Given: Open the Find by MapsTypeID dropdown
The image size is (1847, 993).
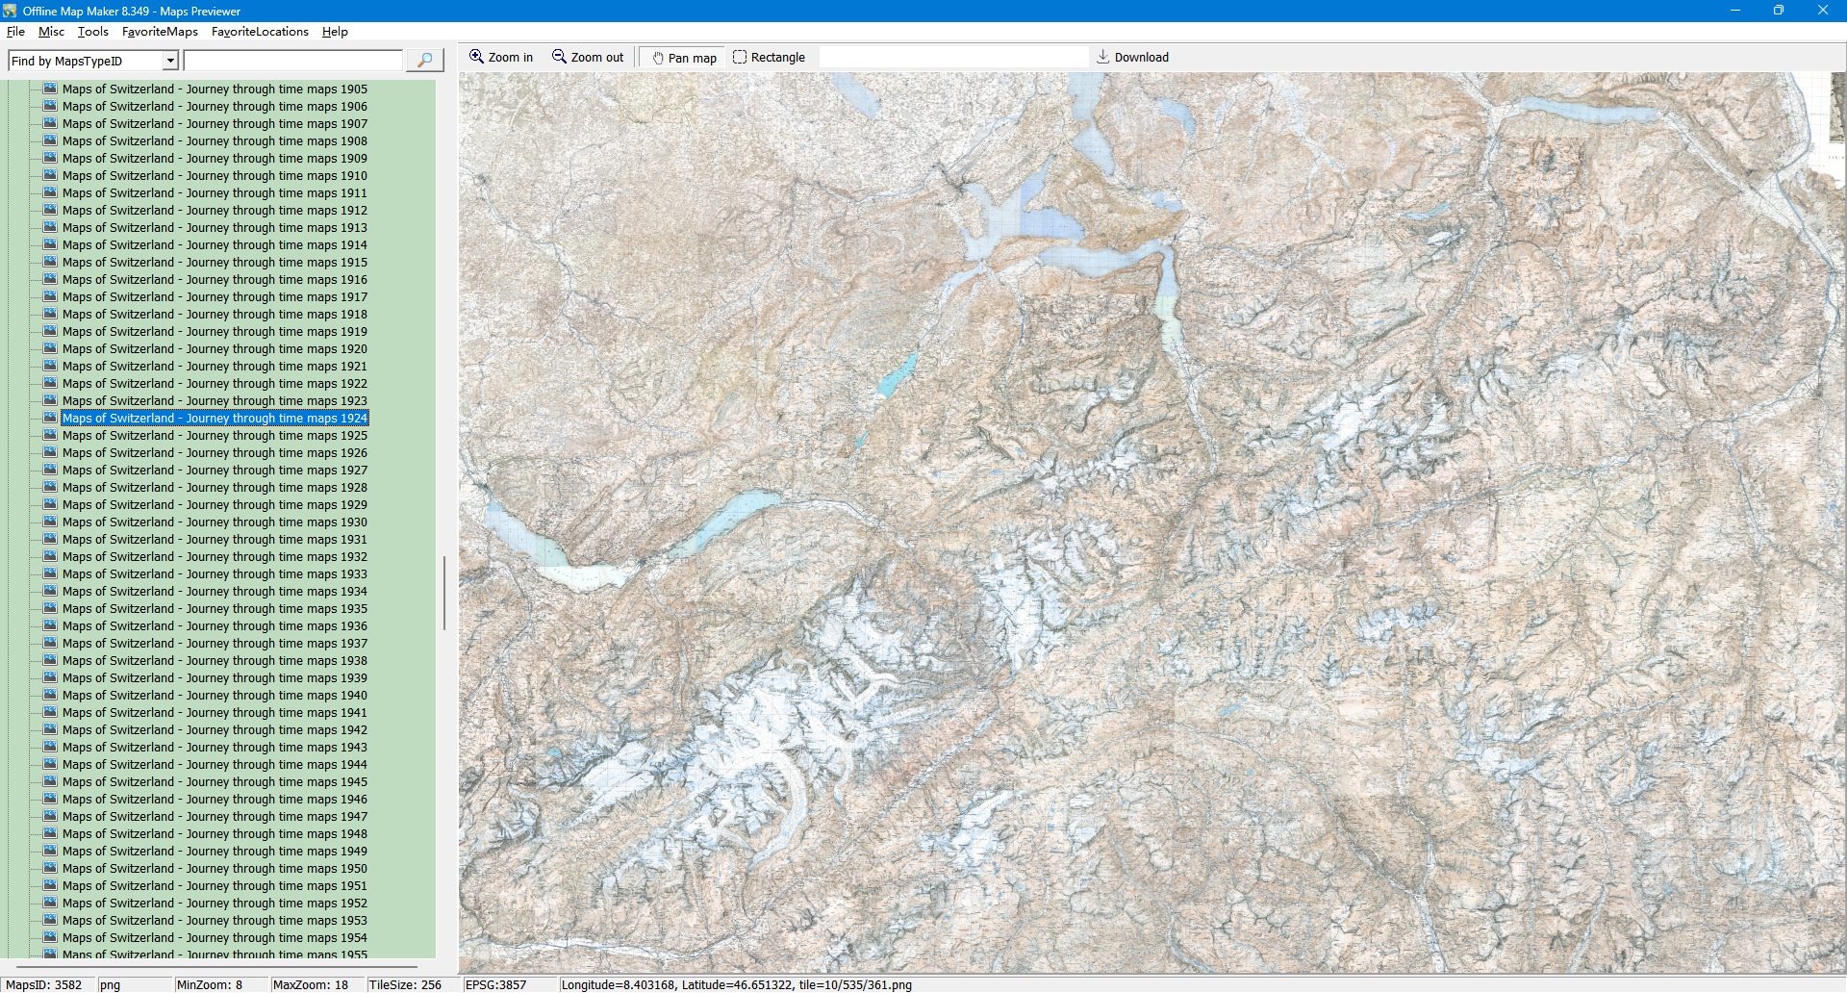Looking at the screenshot, I should point(170,62).
